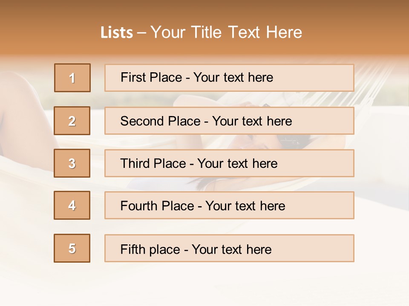Viewport: 409px width, 306px height.
Task: Click the empty right end of the Second Place box
Action: pos(328,121)
